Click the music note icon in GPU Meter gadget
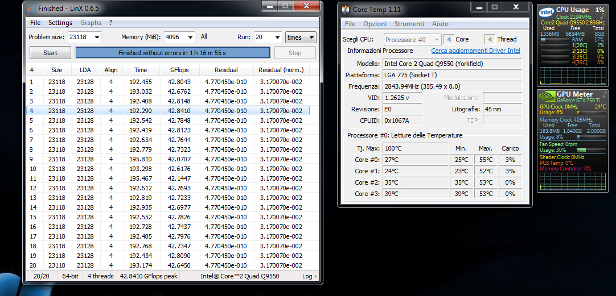The width and height of the screenshot is (616, 296). click(603, 94)
